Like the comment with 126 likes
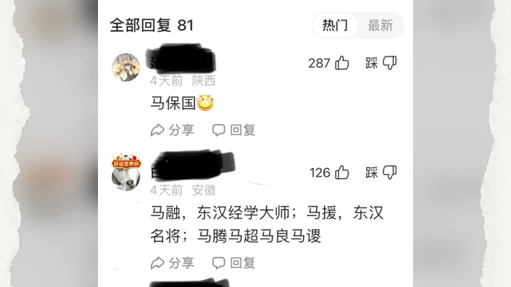Viewport: 511px width, 287px height. 342,172
